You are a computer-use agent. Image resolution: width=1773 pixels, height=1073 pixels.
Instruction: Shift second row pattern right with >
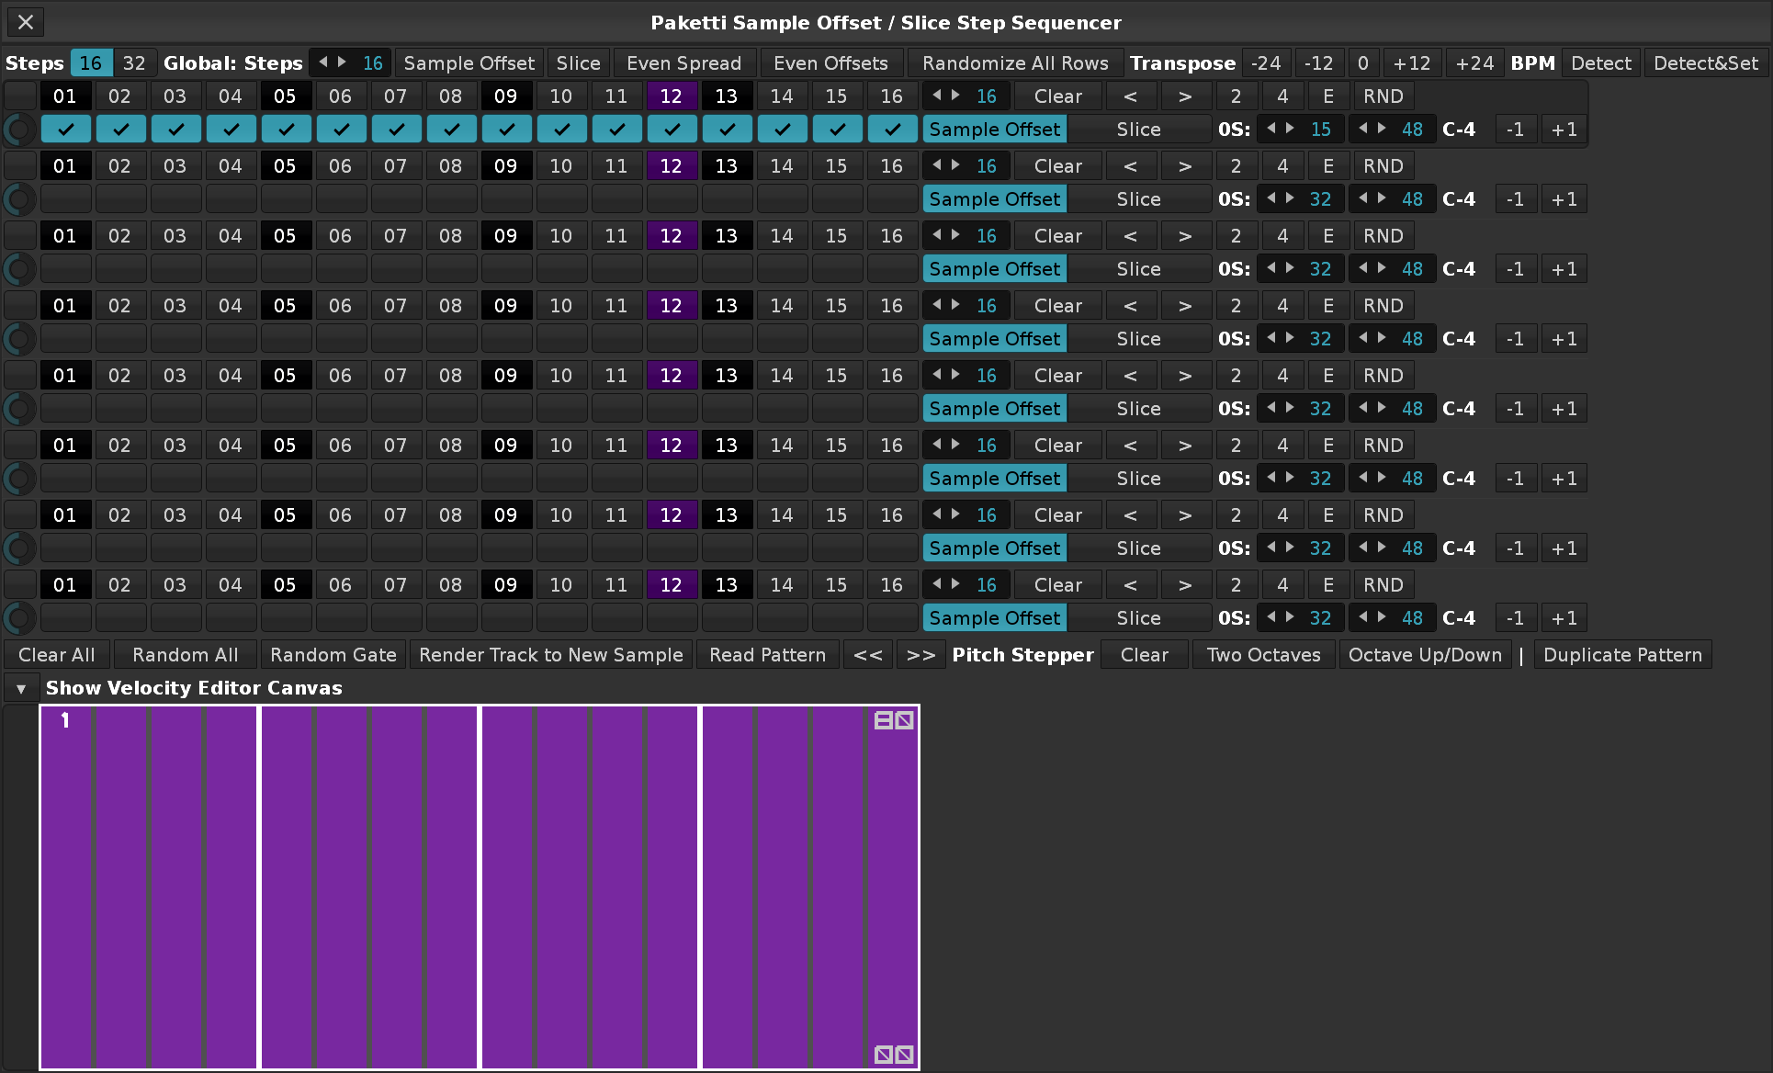[x=1185, y=166]
